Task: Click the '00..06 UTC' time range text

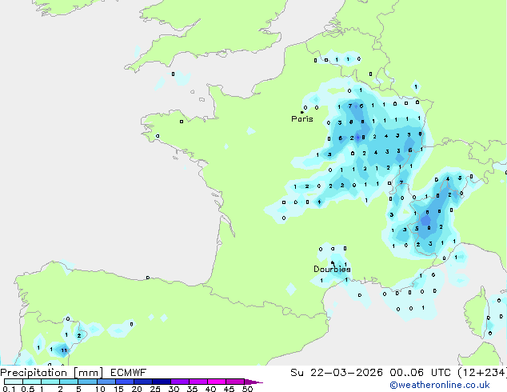Action: [420, 373]
